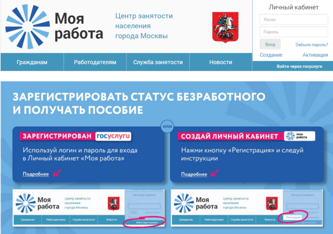Open the Забыли пароль? link
The image size is (333, 234).
coord(312,44)
